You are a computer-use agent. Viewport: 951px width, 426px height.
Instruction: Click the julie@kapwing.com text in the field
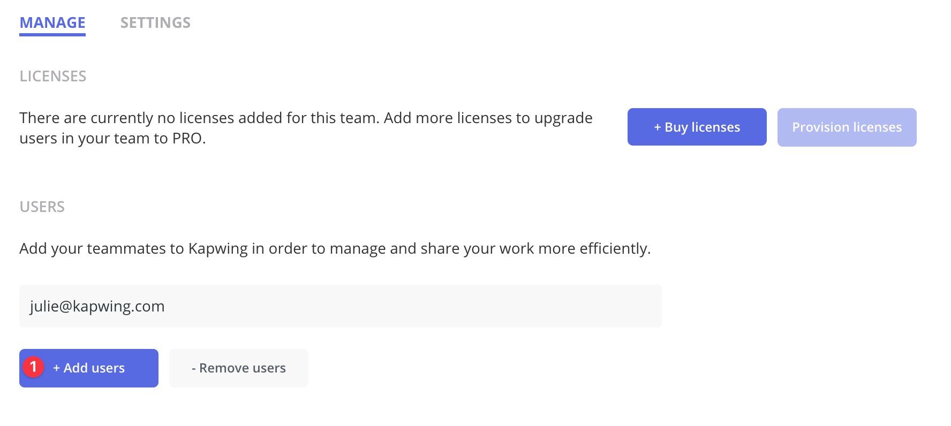click(x=97, y=306)
